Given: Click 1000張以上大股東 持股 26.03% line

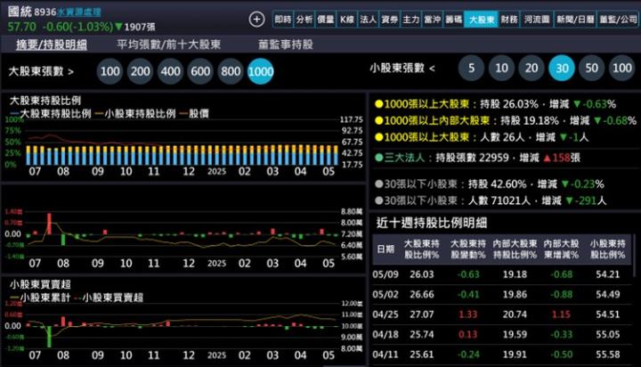Looking at the screenshot, I should click(496, 104).
